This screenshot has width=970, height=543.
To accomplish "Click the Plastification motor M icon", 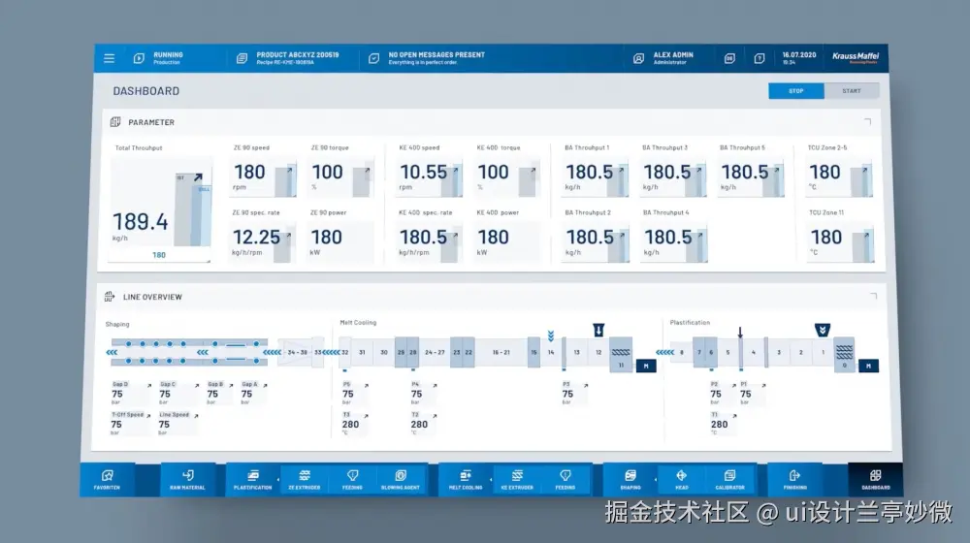I will 868,367.
